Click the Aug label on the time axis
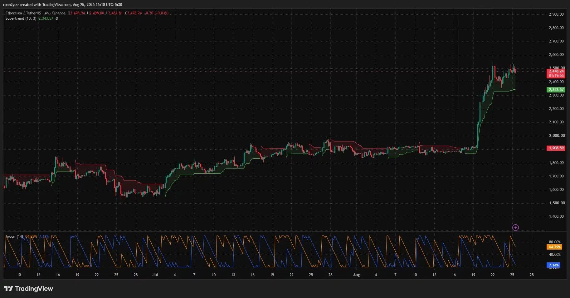Viewport: 570px width, 298px height. click(356, 275)
